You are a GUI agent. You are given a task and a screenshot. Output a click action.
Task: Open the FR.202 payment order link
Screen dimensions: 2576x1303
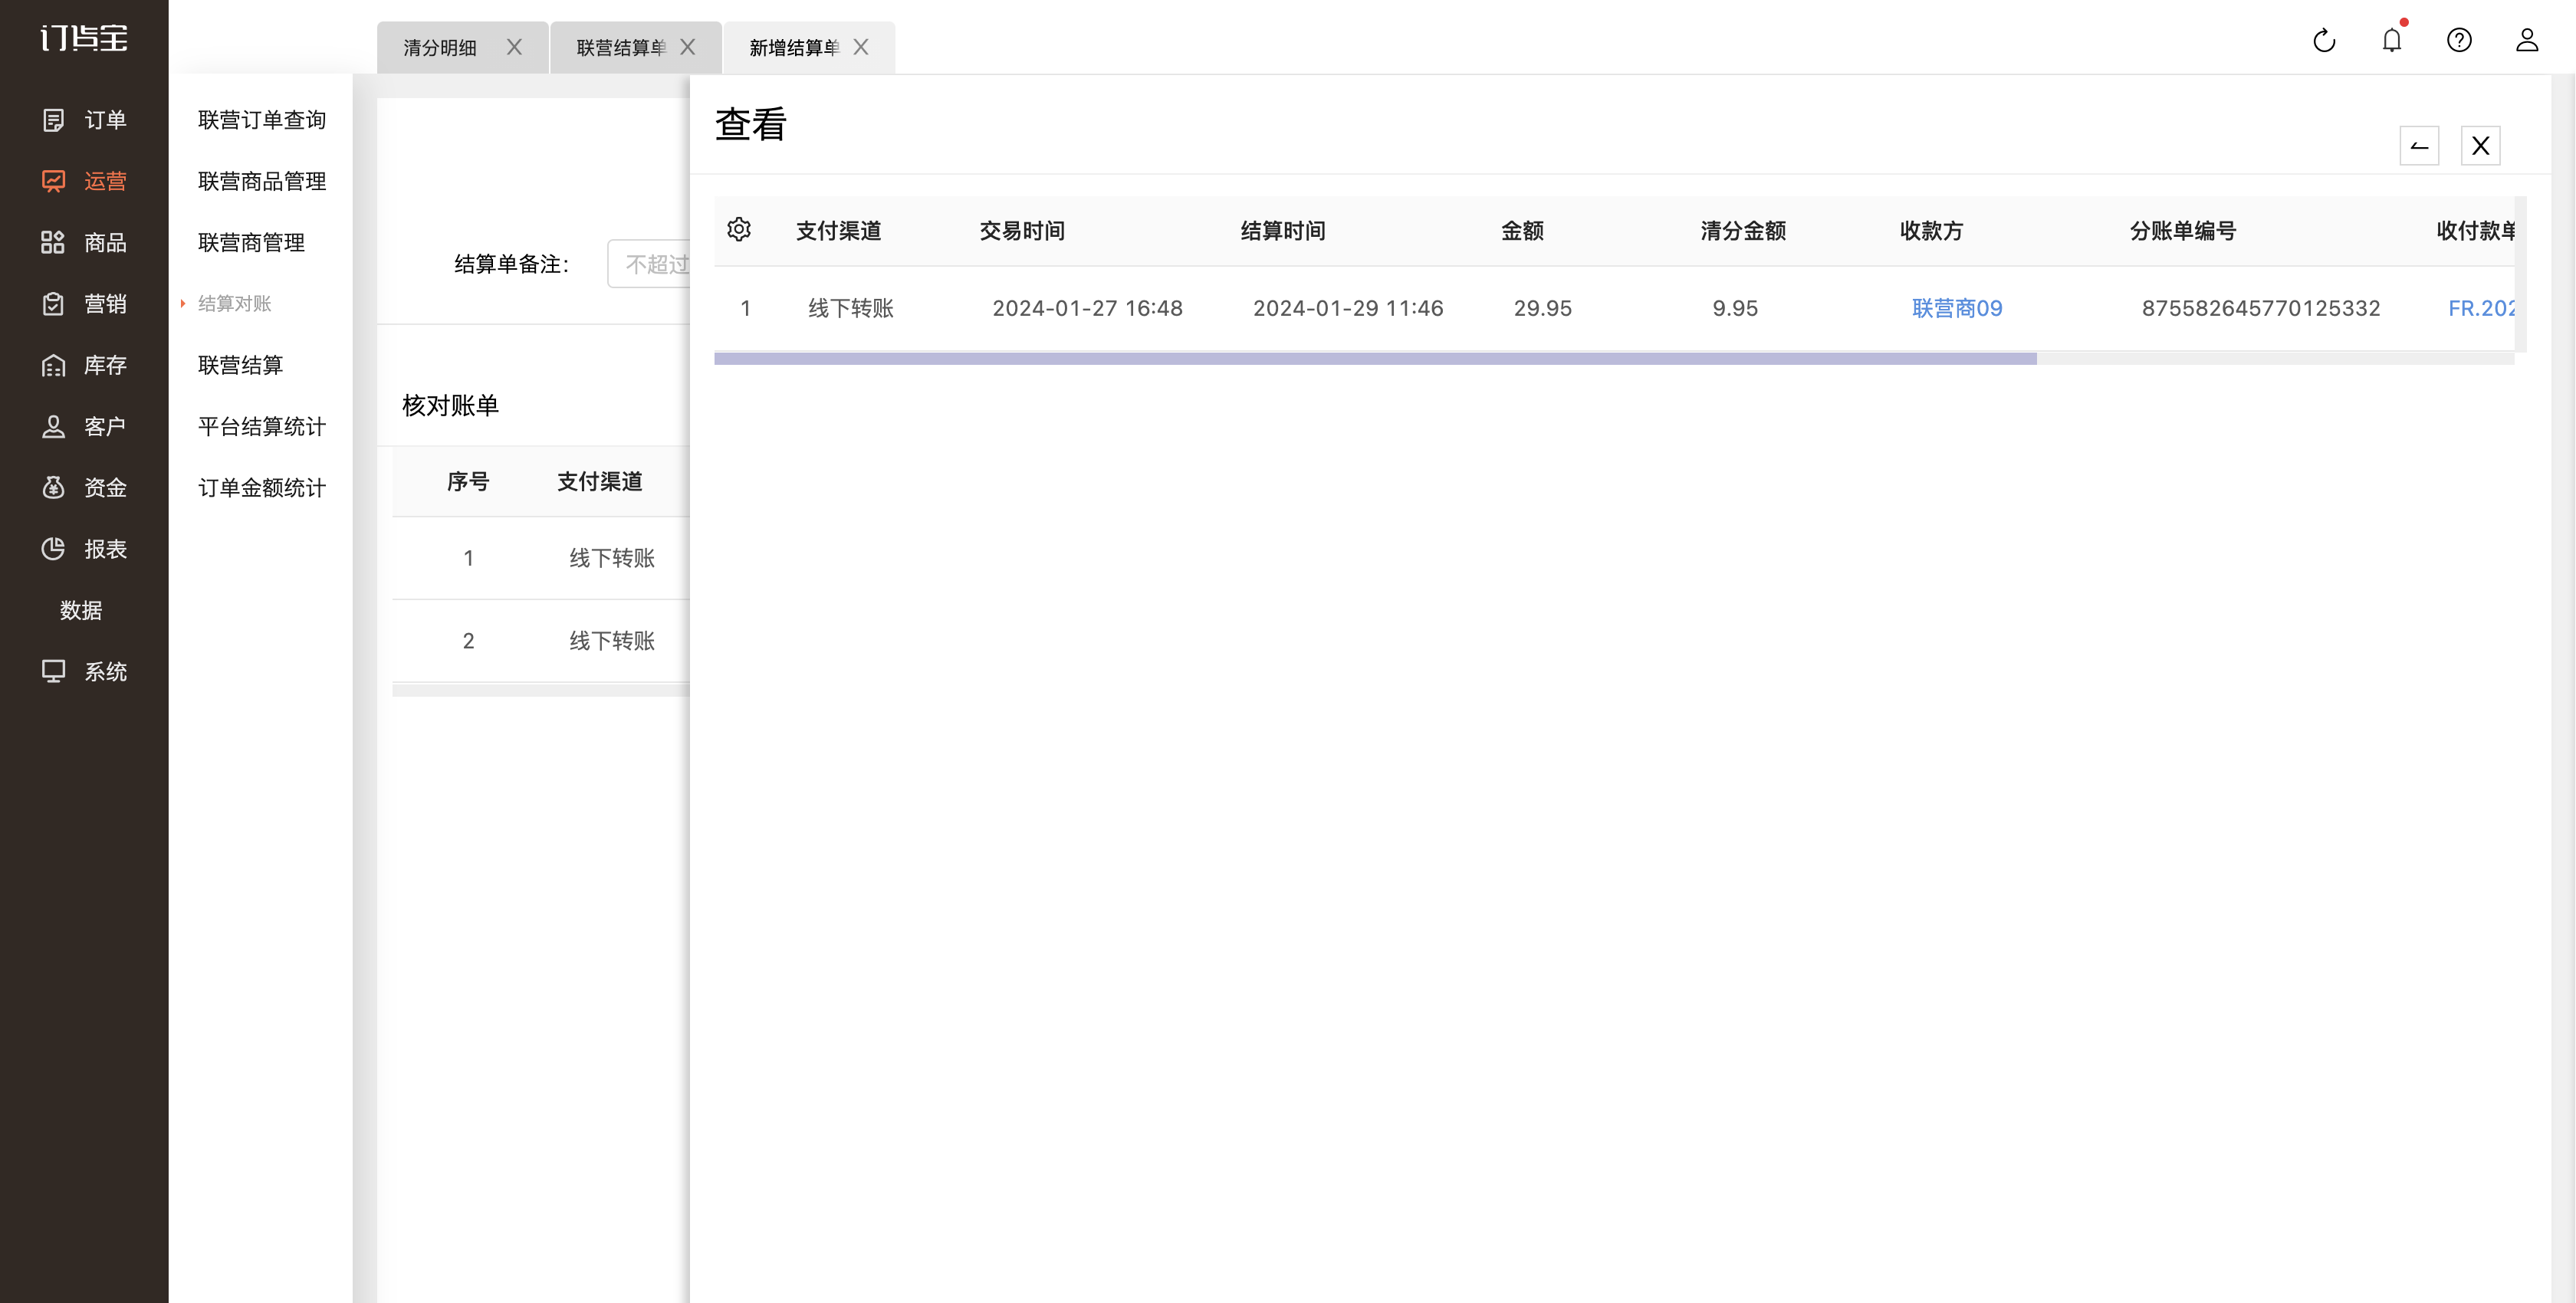(2481, 308)
